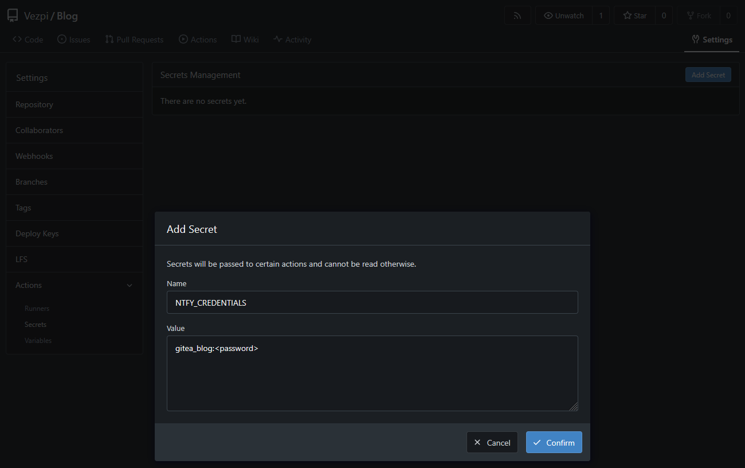Go to the Issues tab
This screenshot has width=745, height=468.
point(74,40)
